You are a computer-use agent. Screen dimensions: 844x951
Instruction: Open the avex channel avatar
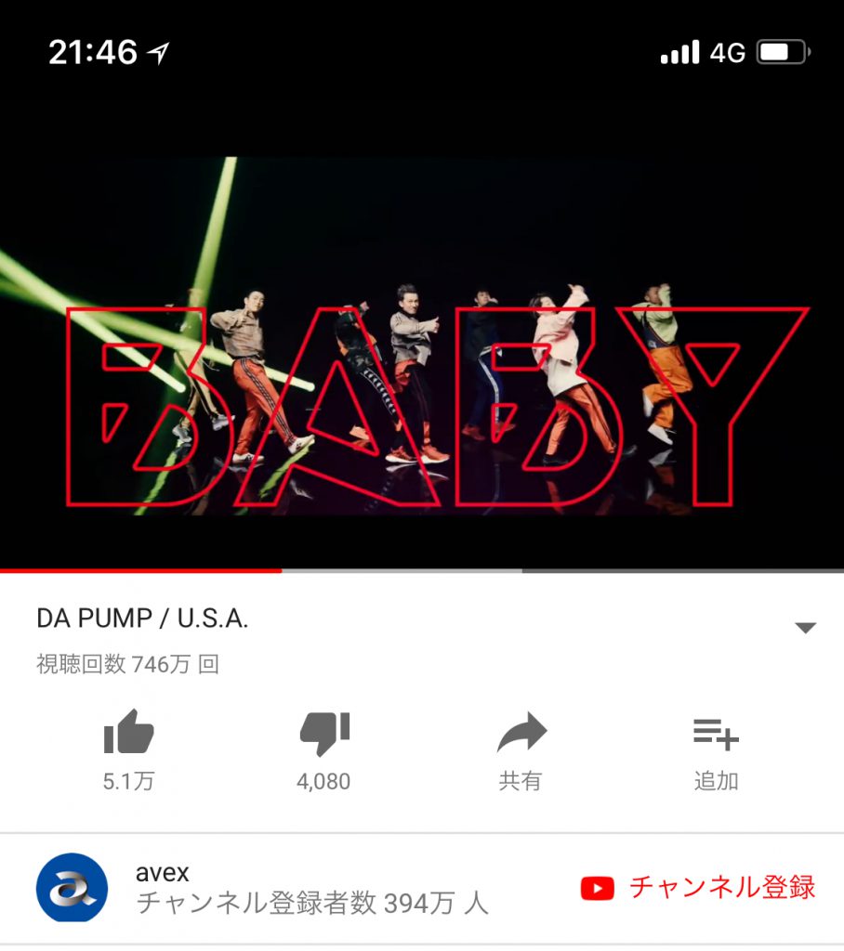73,887
